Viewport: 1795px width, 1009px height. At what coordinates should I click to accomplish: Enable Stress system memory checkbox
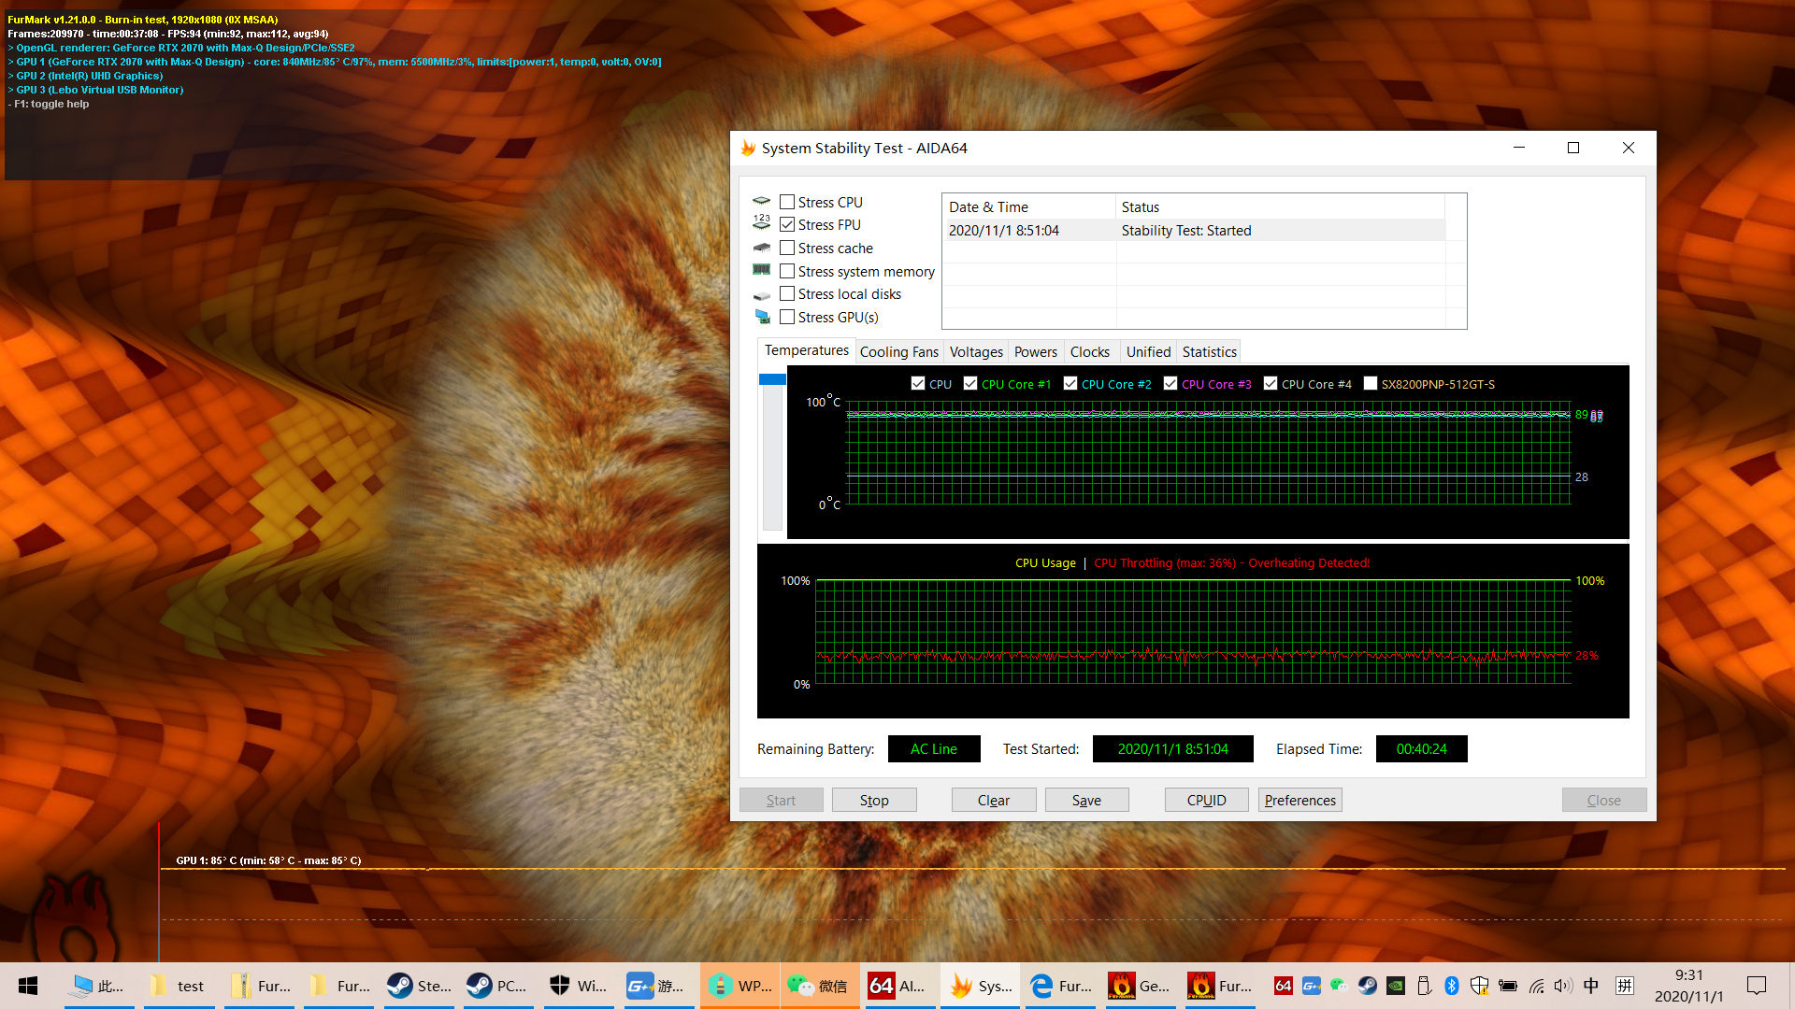pyautogui.click(x=787, y=271)
